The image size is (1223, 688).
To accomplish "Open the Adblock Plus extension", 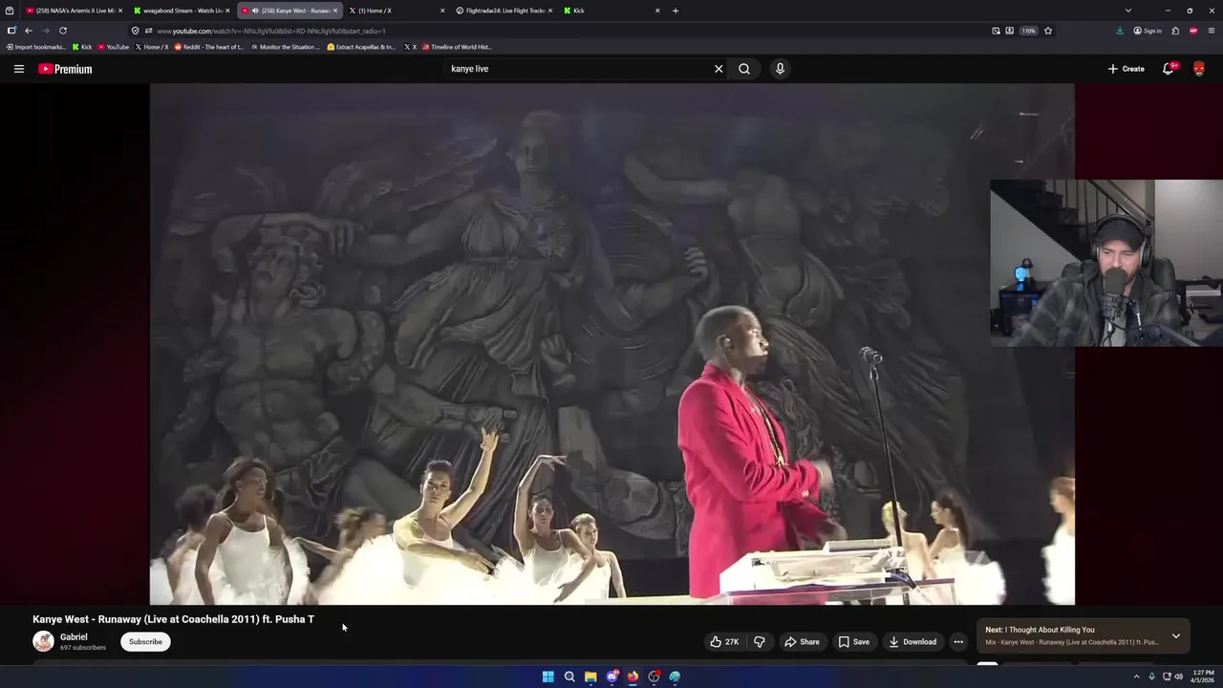I will [x=1193, y=31].
